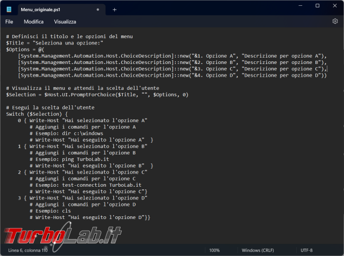Click the unsaved-changes dot on the Menu_originale.ps1 tab
344x256 pixels.
click(98, 10)
